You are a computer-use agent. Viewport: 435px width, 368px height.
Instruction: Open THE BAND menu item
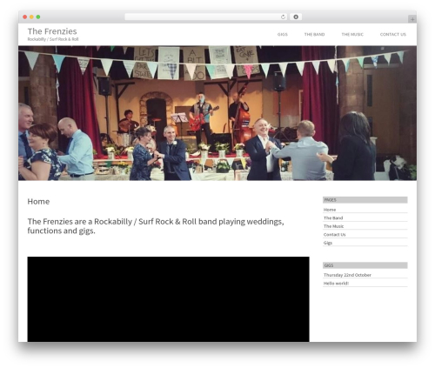(314, 34)
